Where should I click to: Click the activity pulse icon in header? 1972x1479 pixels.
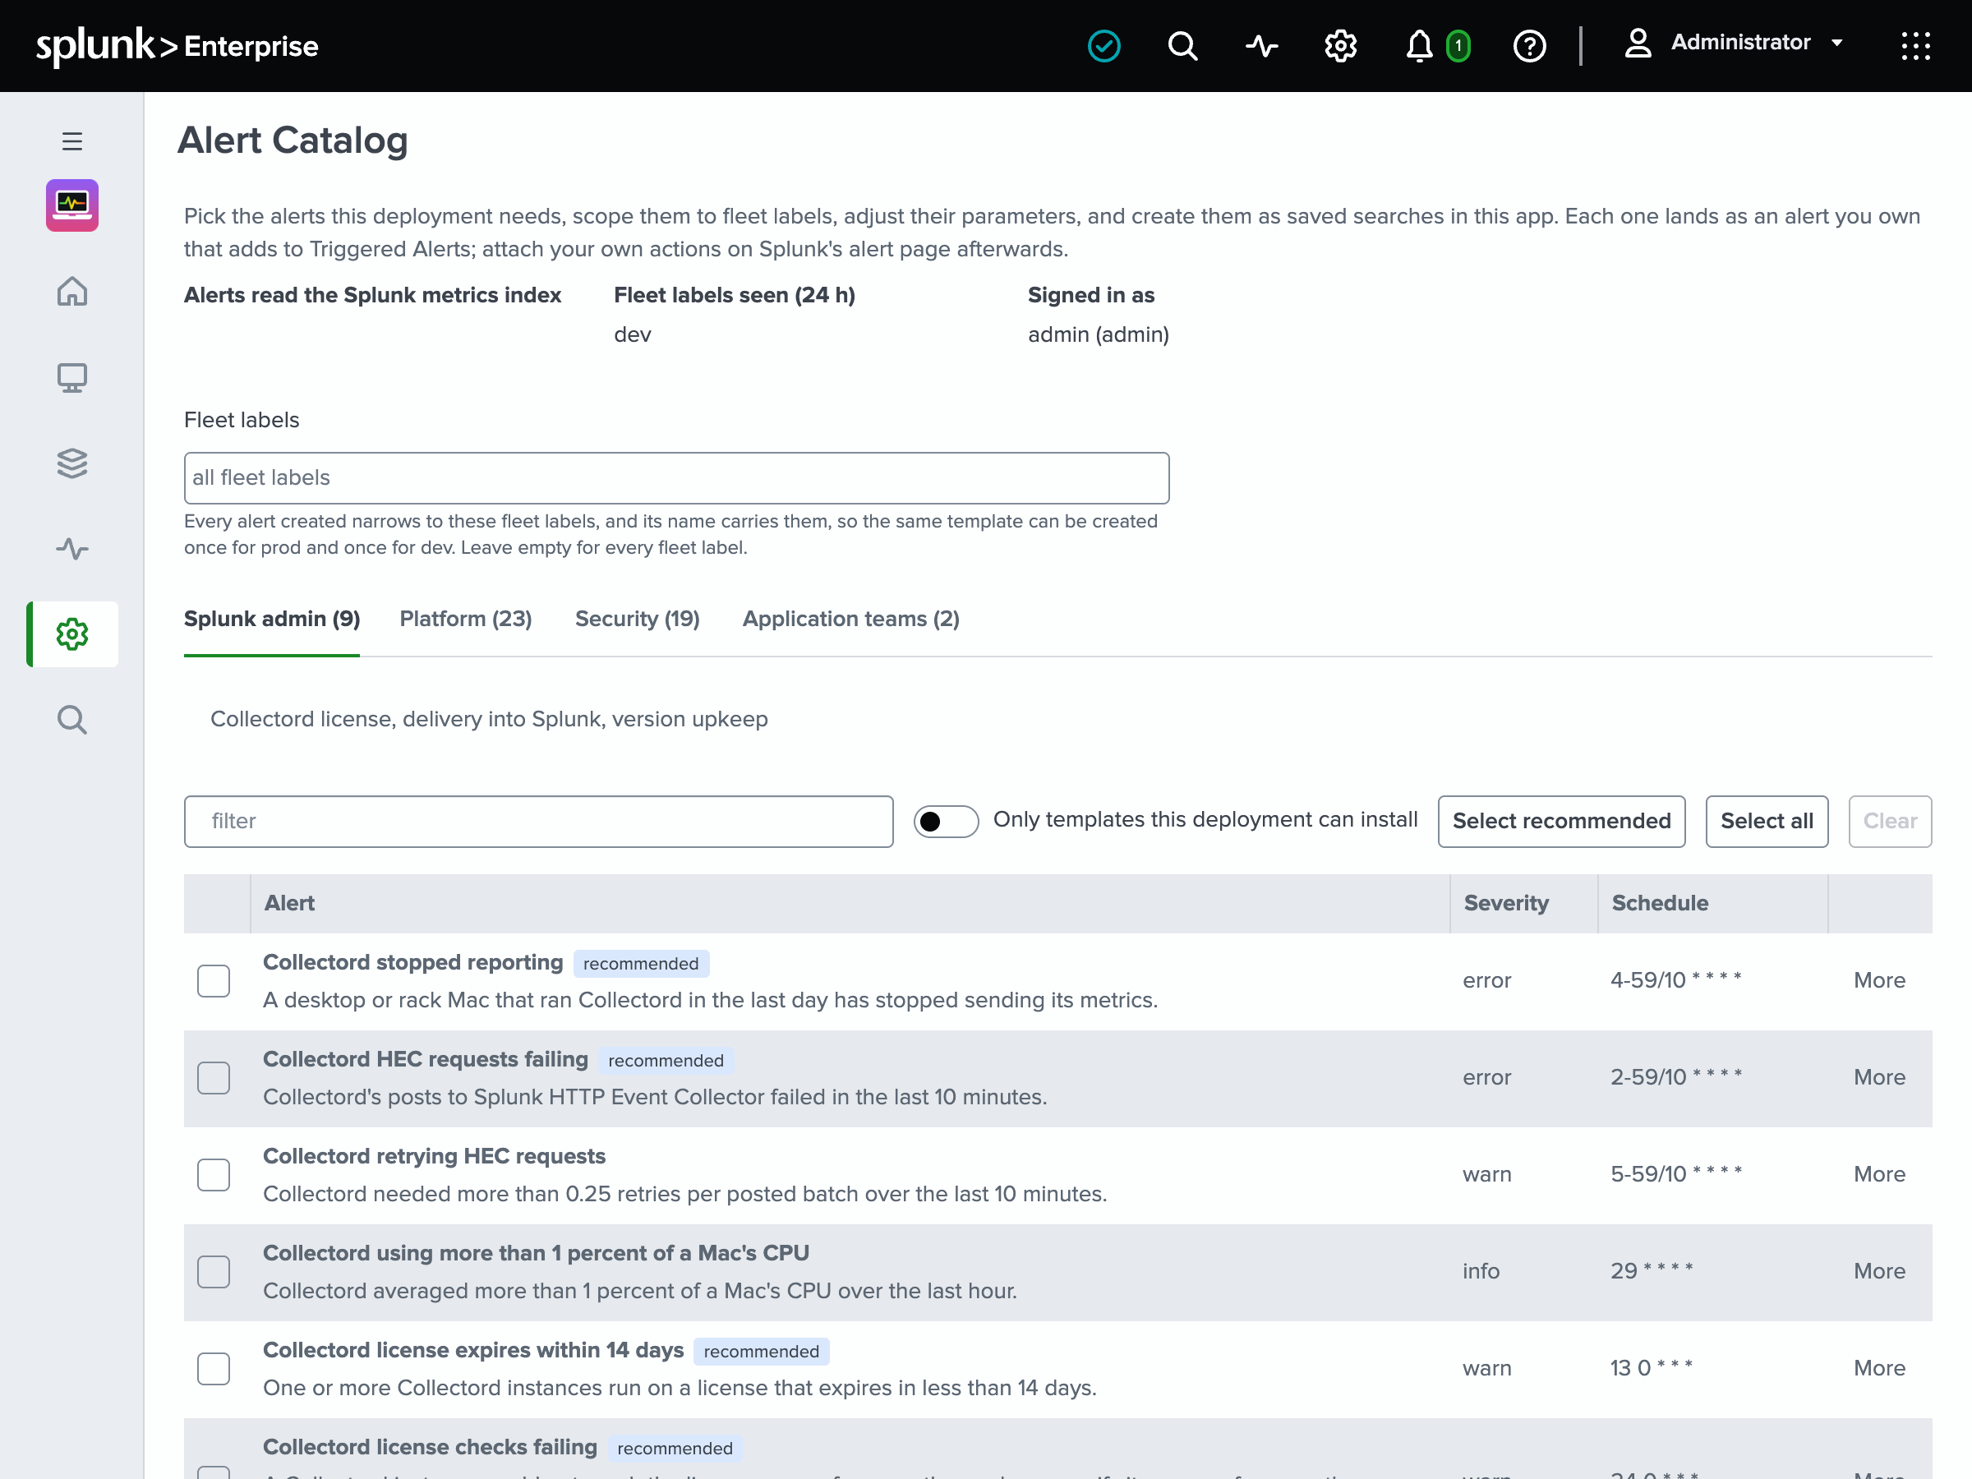1261,45
